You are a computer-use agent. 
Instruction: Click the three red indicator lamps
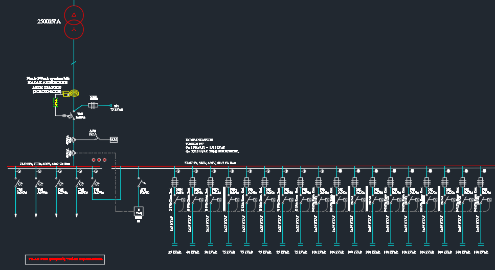point(99,160)
